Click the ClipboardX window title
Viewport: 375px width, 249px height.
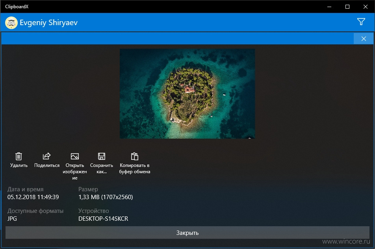pyautogui.click(x=17, y=7)
